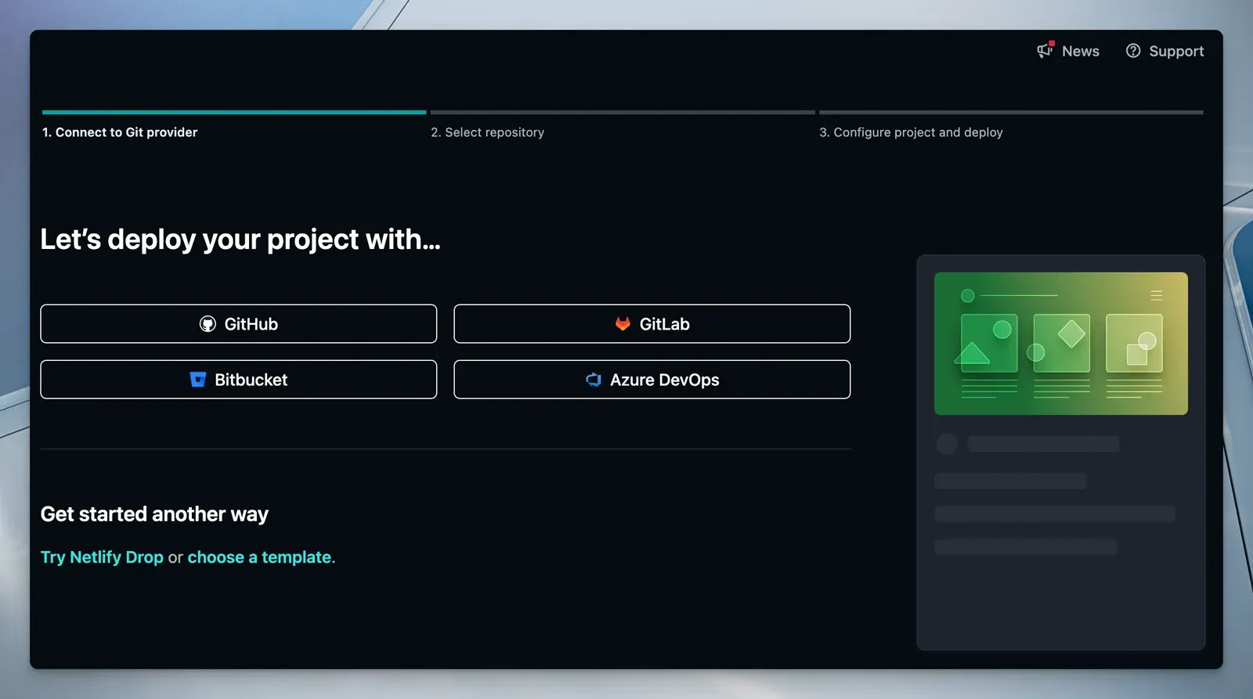Screen dimensions: 1253x699
Task: Follow the 'choose a template' link
Action: point(259,557)
